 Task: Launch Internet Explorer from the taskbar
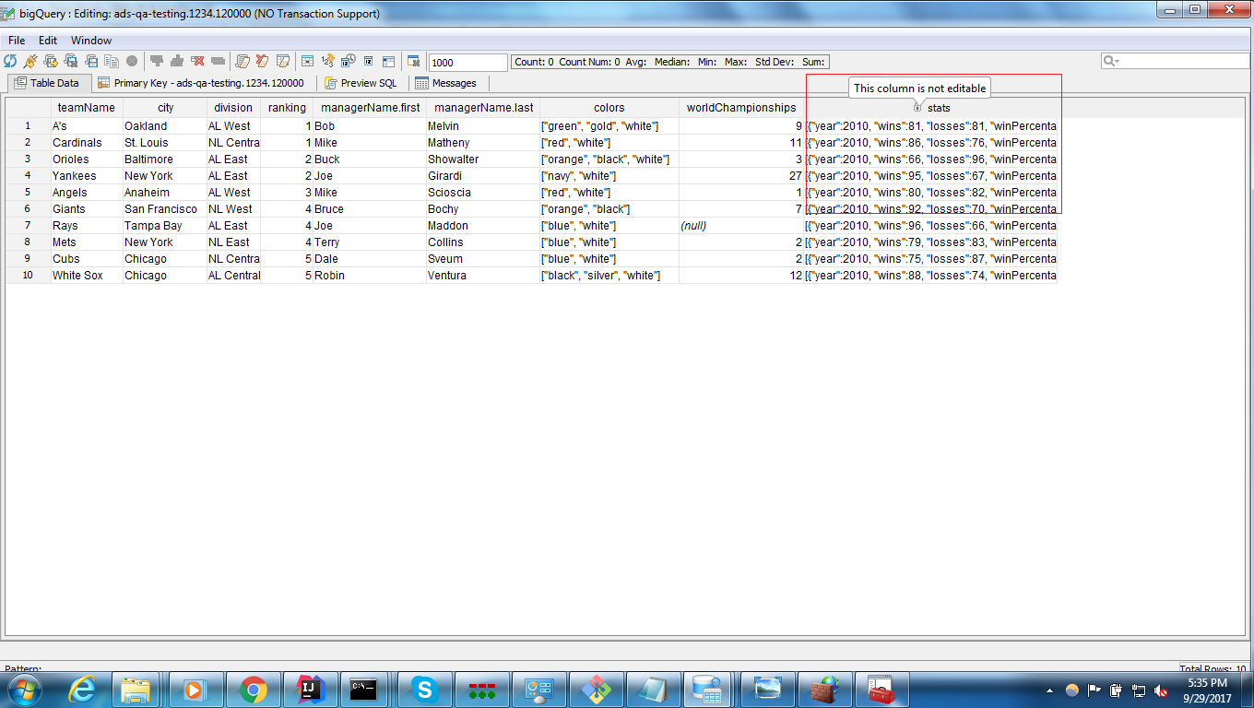(x=82, y=689)
